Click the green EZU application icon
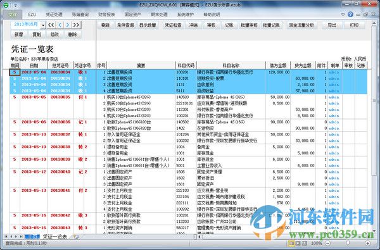 point(6,5)
